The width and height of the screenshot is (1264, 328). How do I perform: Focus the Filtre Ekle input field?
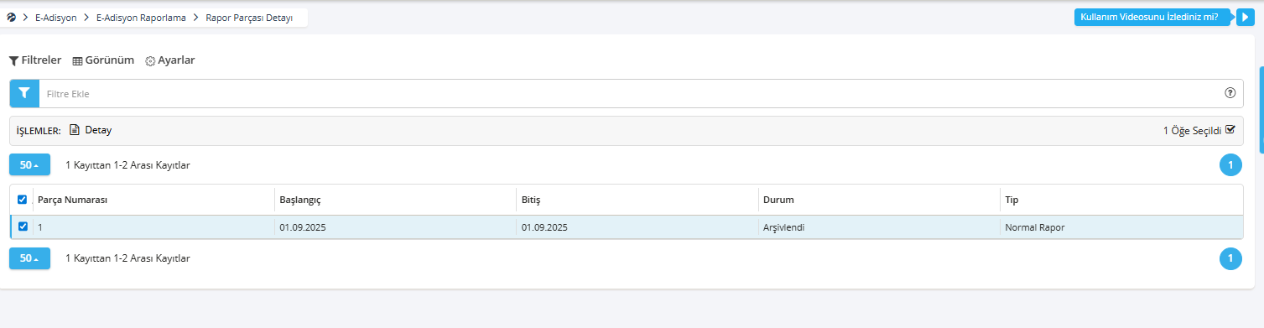pos(629,93)
